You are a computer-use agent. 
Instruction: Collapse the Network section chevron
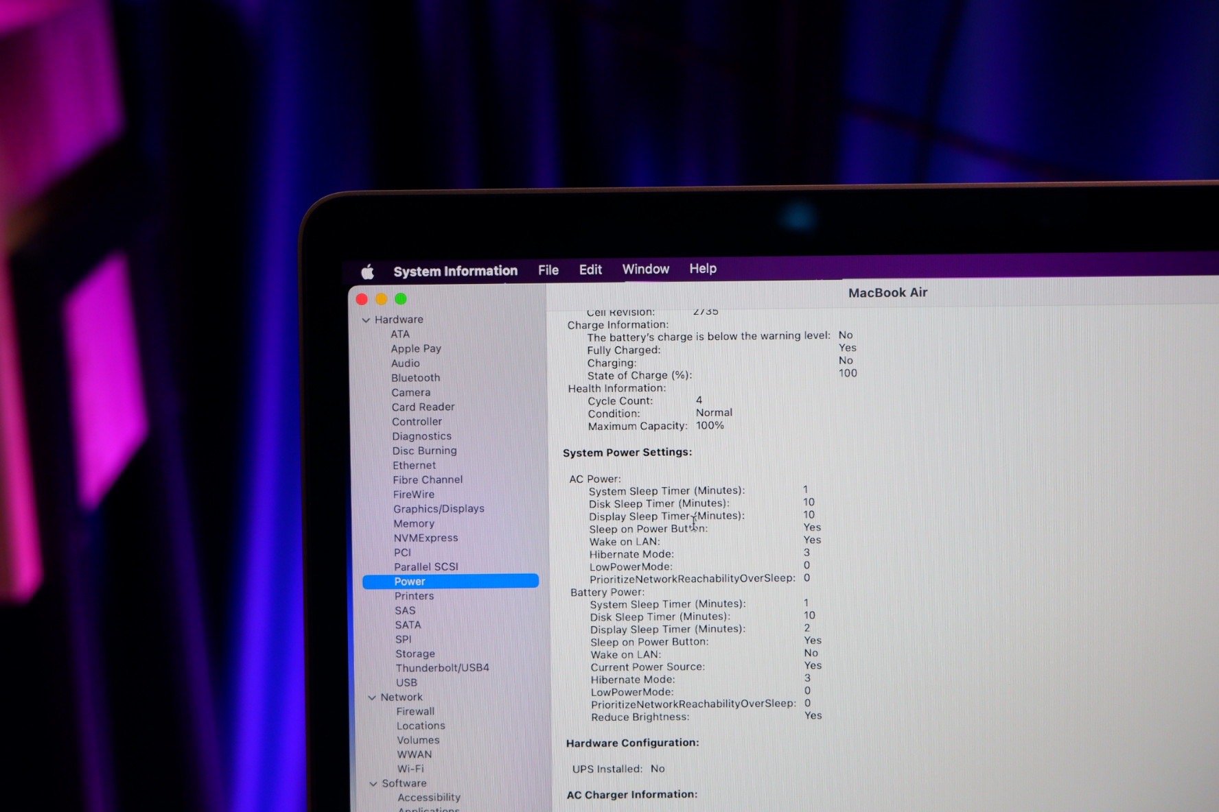click(x=372, y=697)
